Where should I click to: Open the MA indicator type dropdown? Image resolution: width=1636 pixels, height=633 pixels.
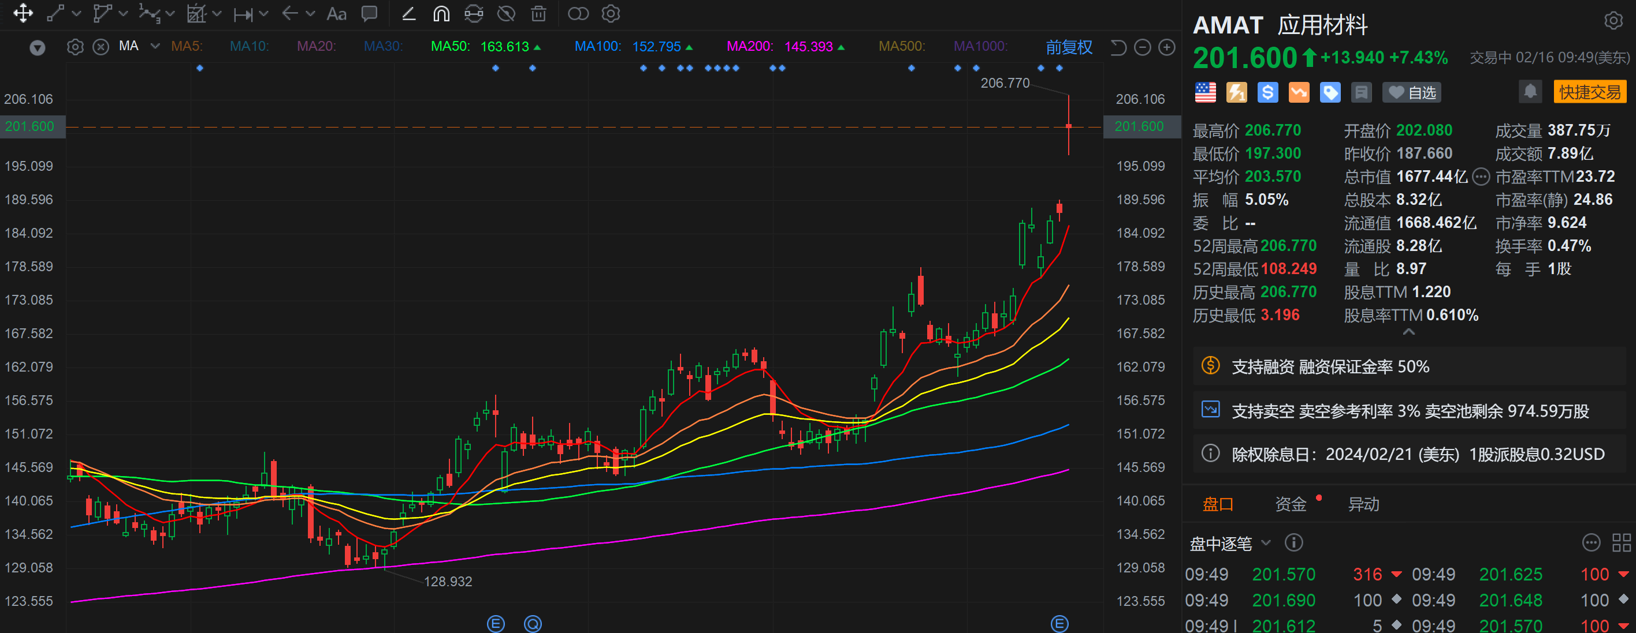155,46
